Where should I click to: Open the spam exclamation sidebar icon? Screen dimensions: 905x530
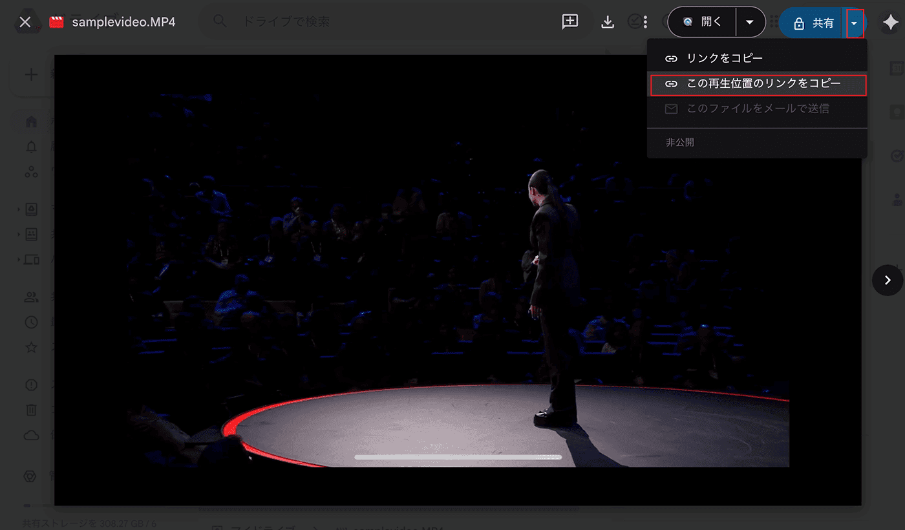(x=31, y=385)
